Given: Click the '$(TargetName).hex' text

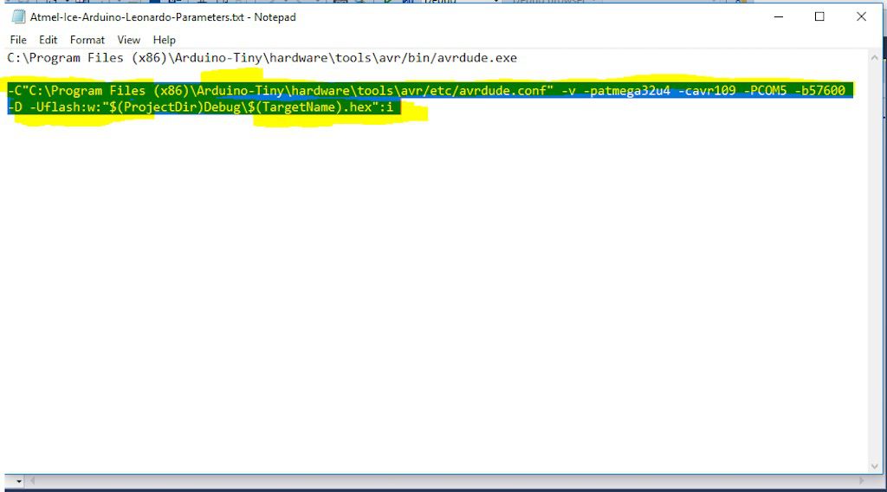Looking at the screenshot, I should [309, 107].
